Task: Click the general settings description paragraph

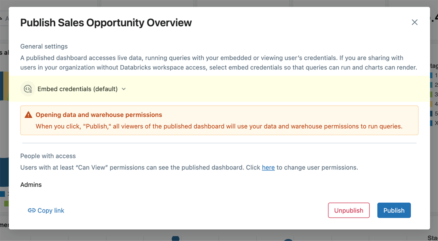Action: click(x=218, y=62)
